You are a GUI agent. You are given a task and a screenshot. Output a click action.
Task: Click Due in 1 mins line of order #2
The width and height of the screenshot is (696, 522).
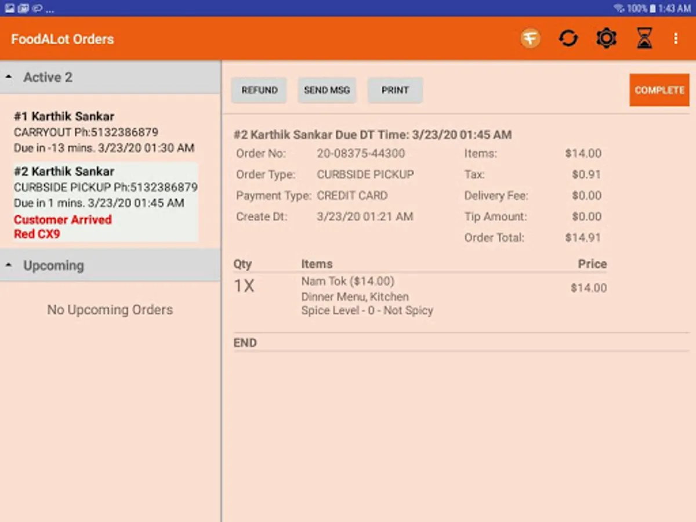[x=99, y=203]
